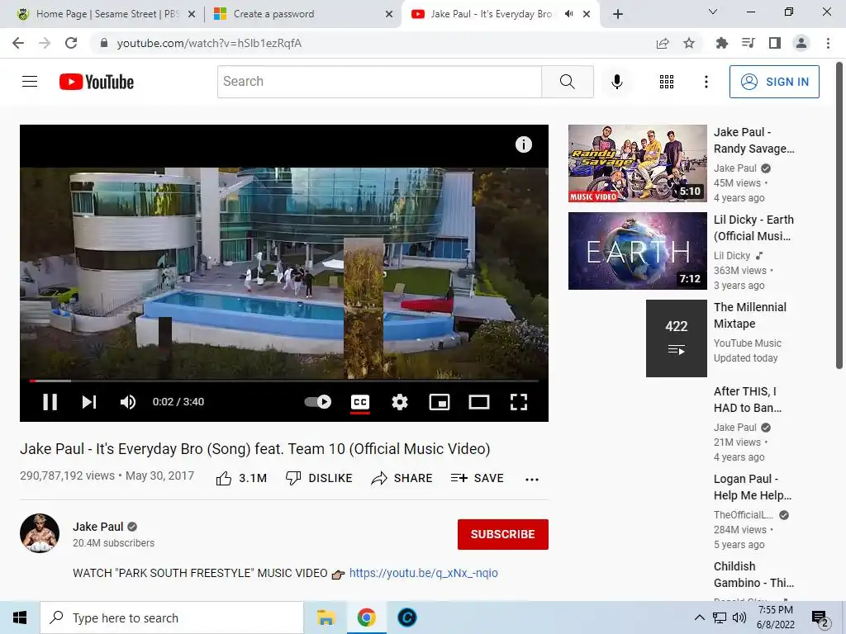Show video info card icon
Viewport: 846px width, 634px height.
pyautogui.click(x=523, y=144)
